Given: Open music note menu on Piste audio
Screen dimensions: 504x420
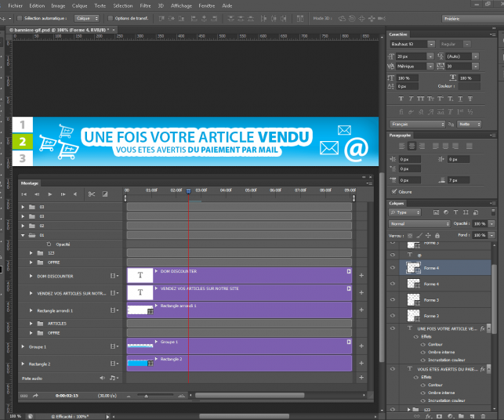Looking at the screenshot, I should click(x=114, y=378).
